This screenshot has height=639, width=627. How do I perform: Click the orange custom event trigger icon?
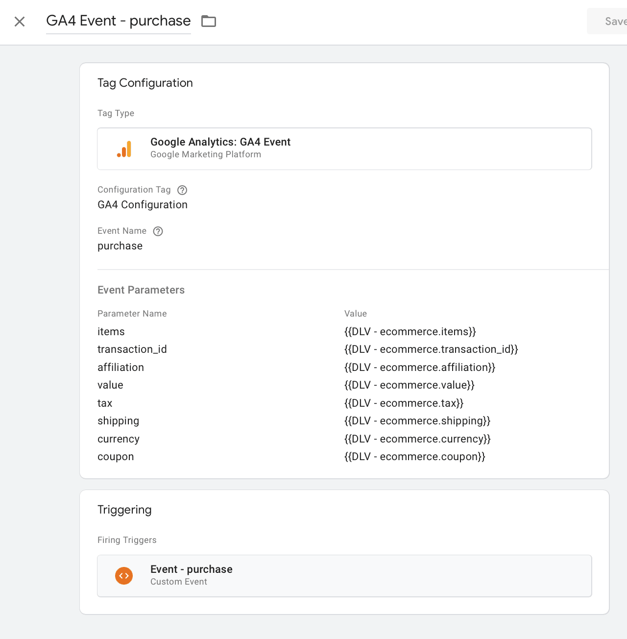[124, 576]
